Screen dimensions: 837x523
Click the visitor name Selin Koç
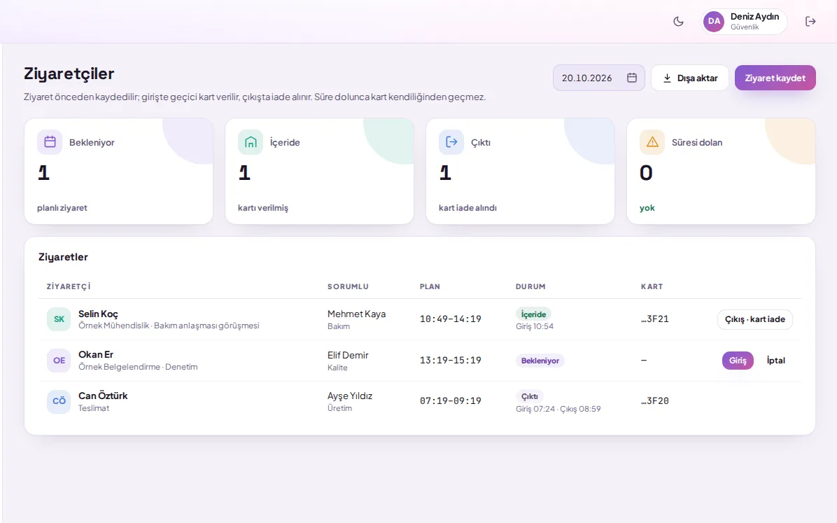click(x=98, y=314)
